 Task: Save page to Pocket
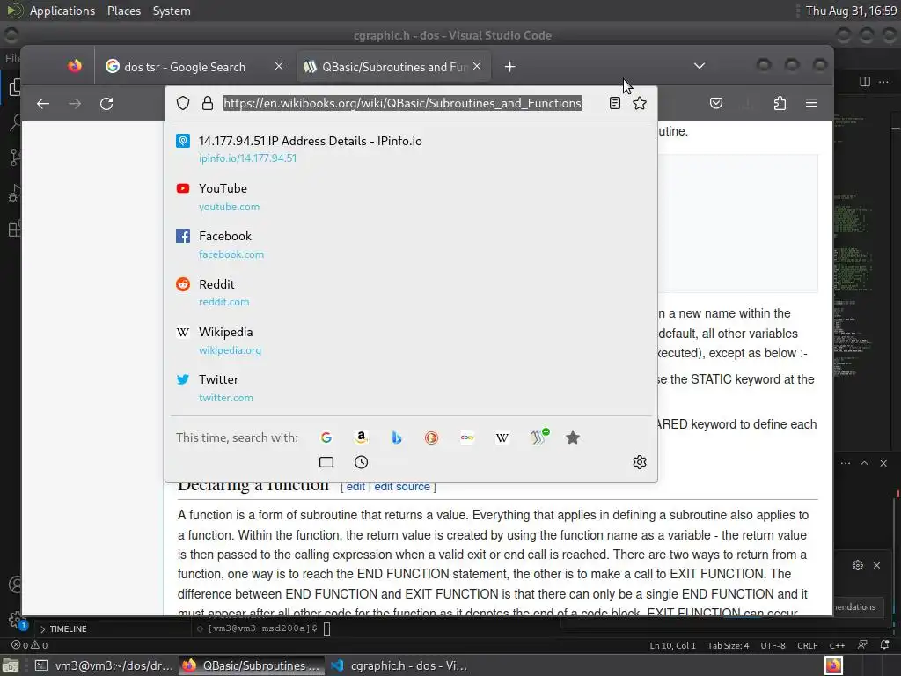tap(716, 104)
